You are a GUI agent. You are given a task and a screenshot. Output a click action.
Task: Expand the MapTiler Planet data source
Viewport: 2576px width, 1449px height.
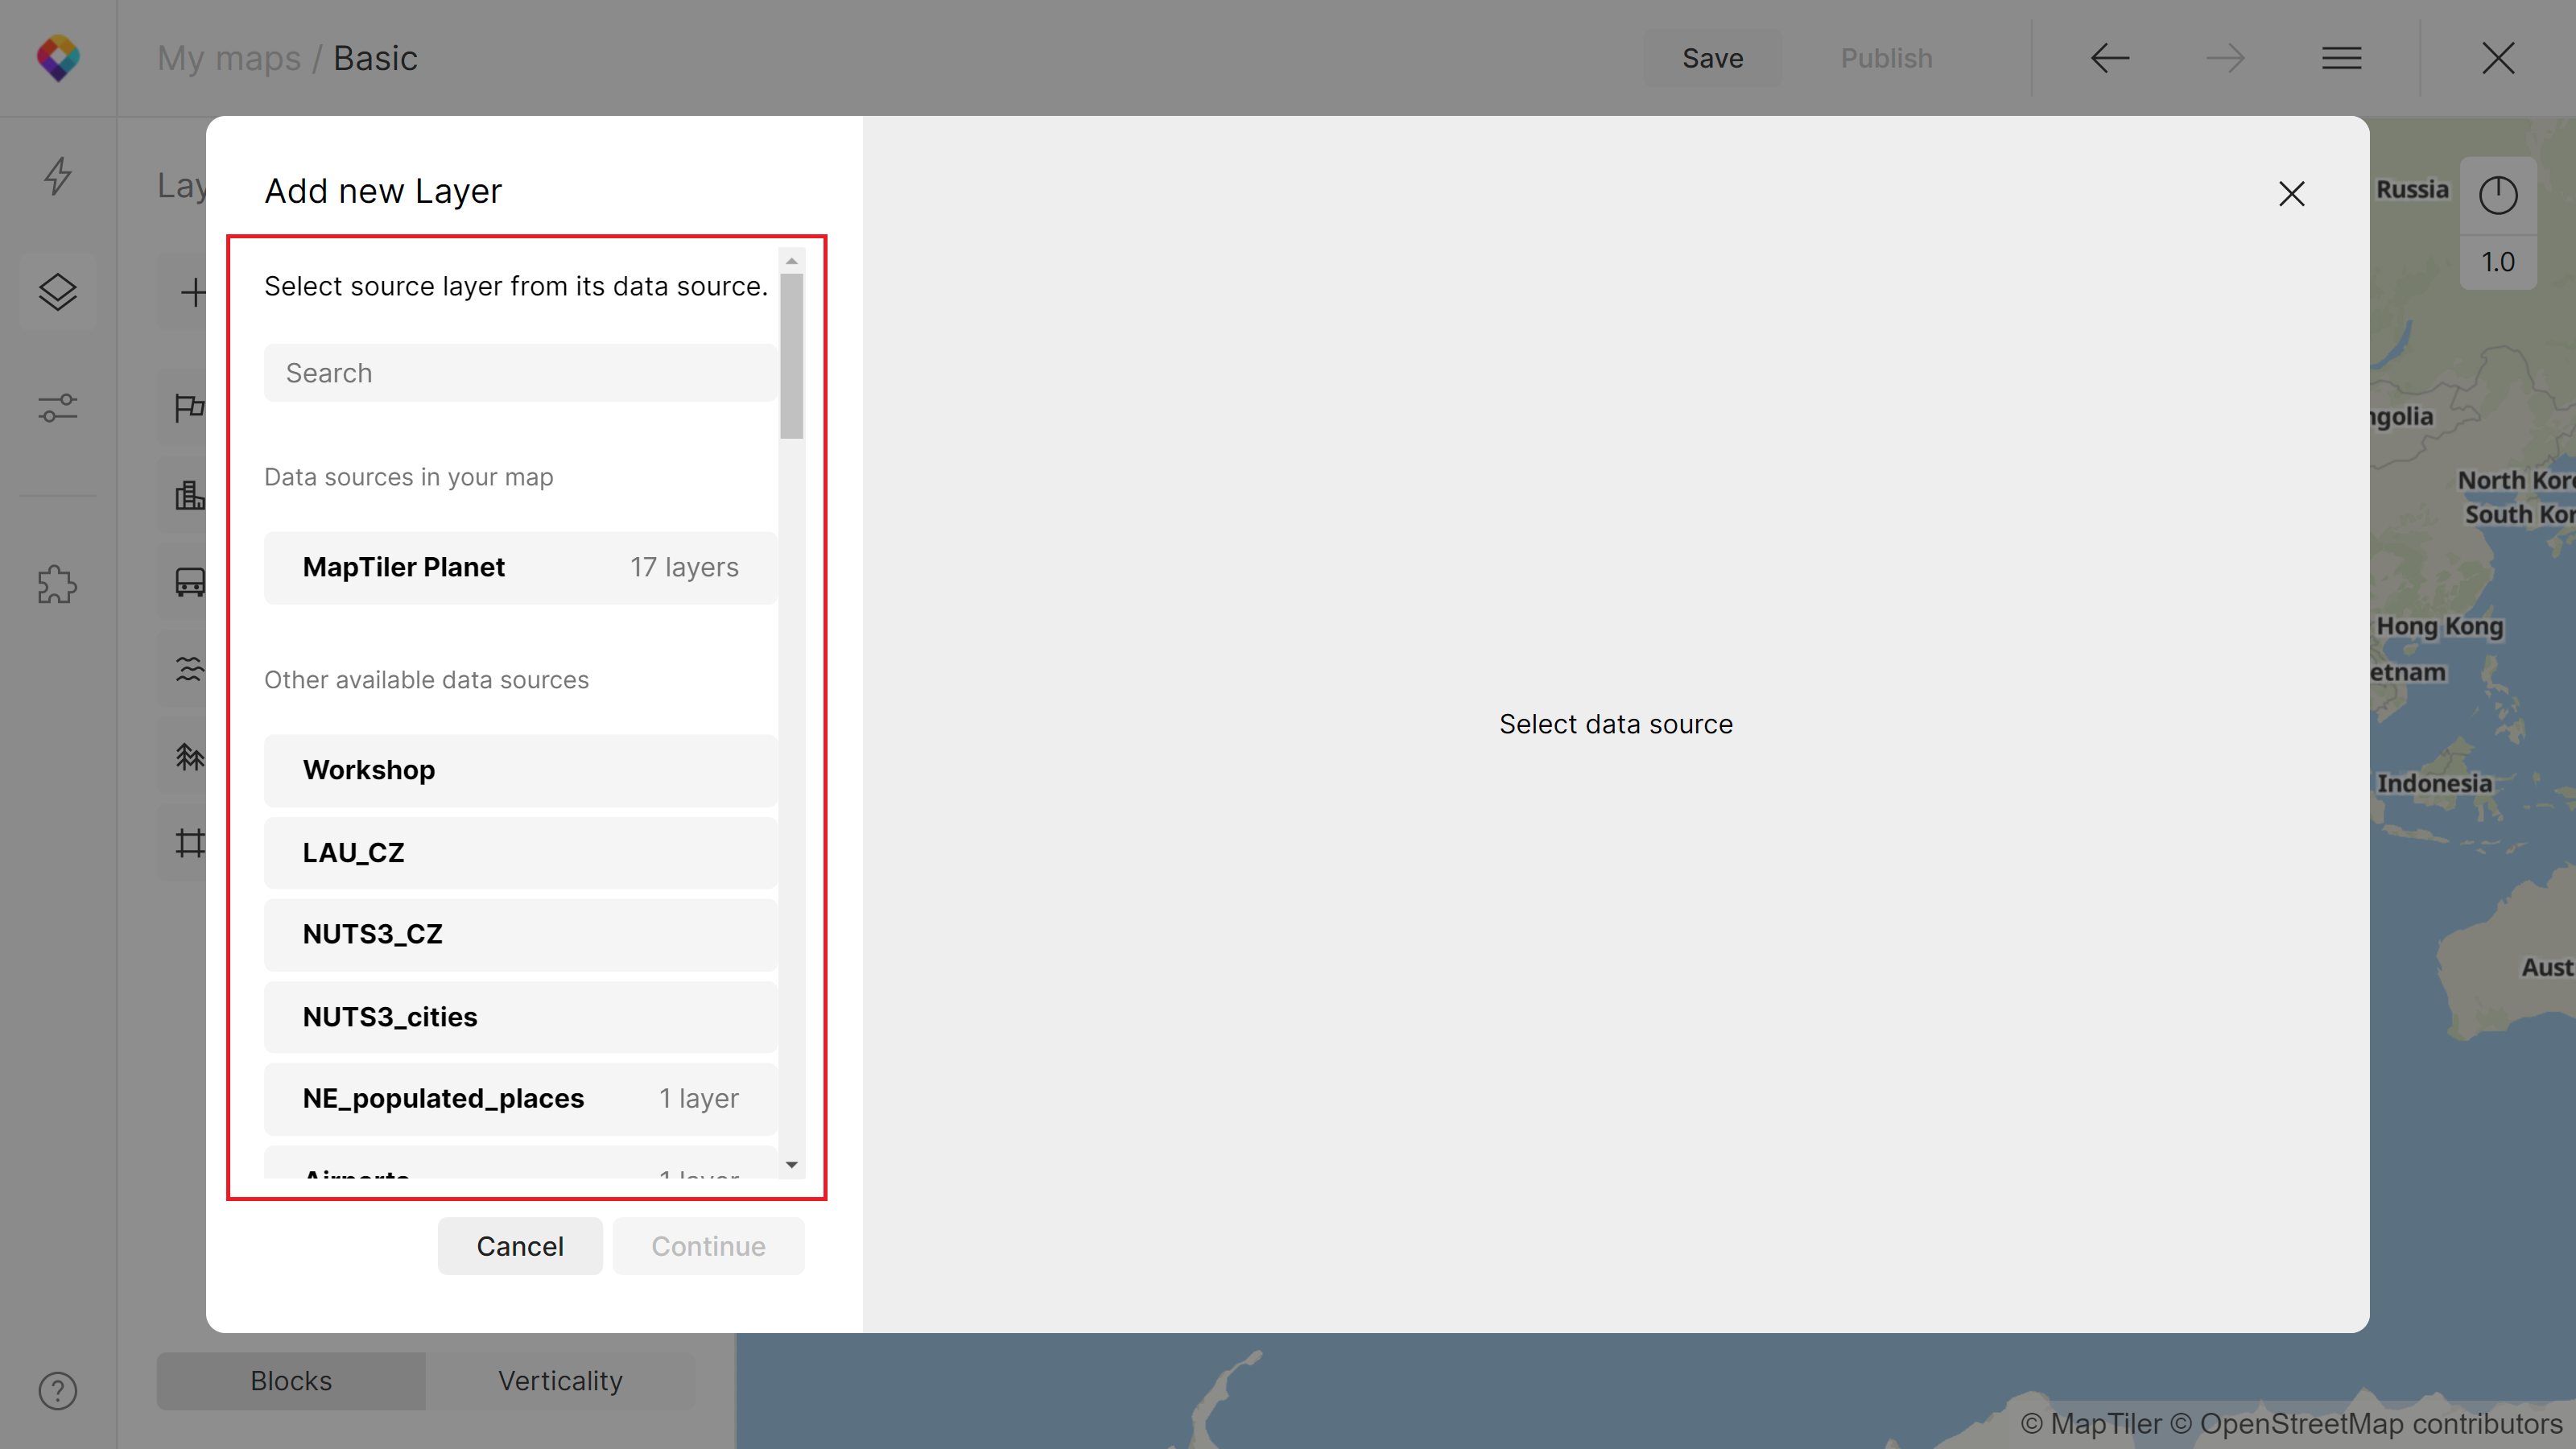point(520,567)
